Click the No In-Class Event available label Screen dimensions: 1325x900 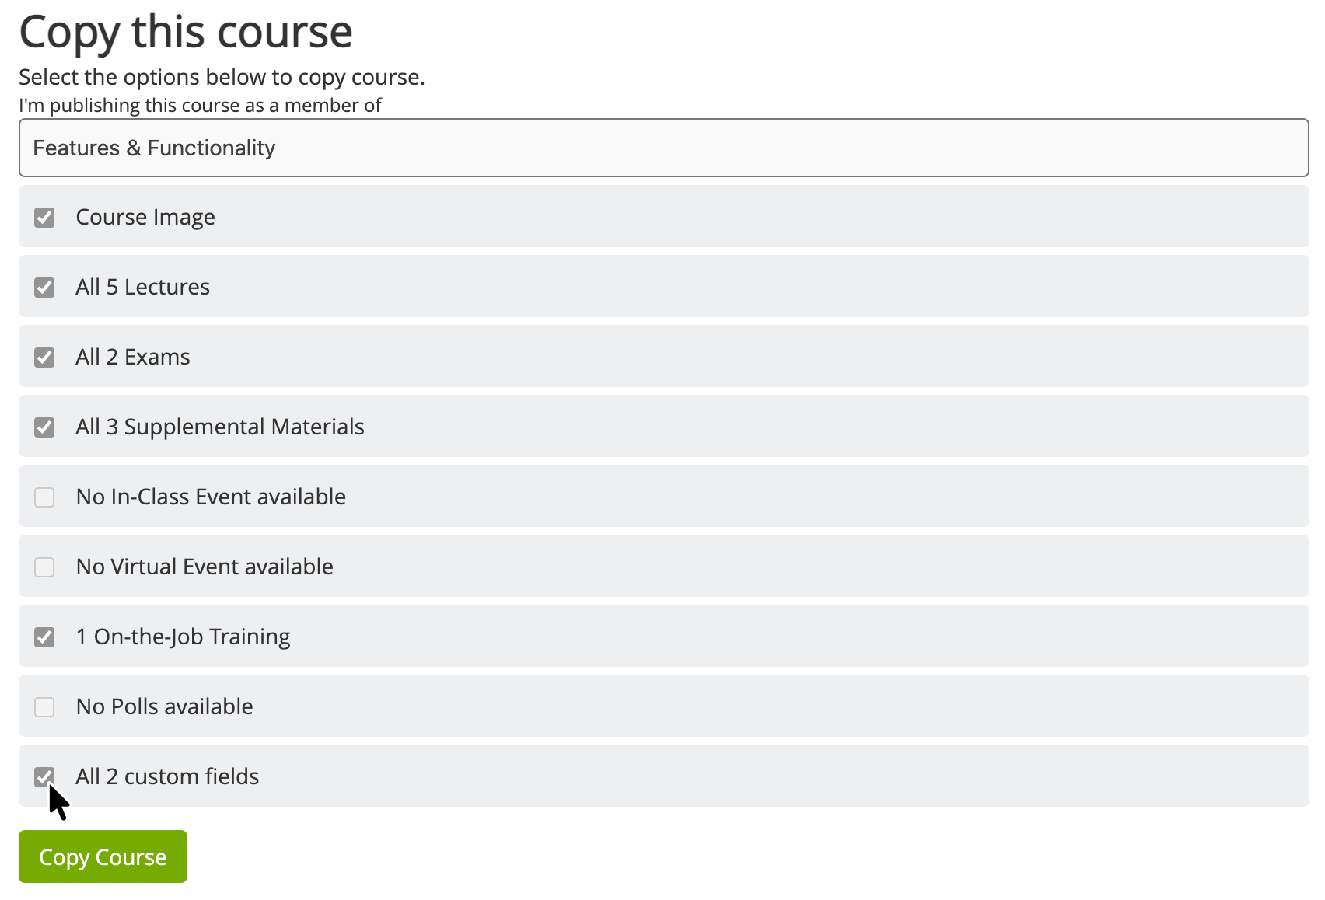click(x=211, y=497)
